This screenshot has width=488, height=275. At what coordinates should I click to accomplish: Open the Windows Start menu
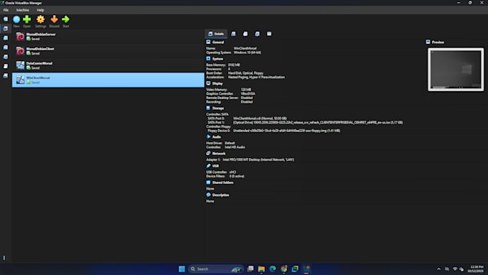point(182,269)
